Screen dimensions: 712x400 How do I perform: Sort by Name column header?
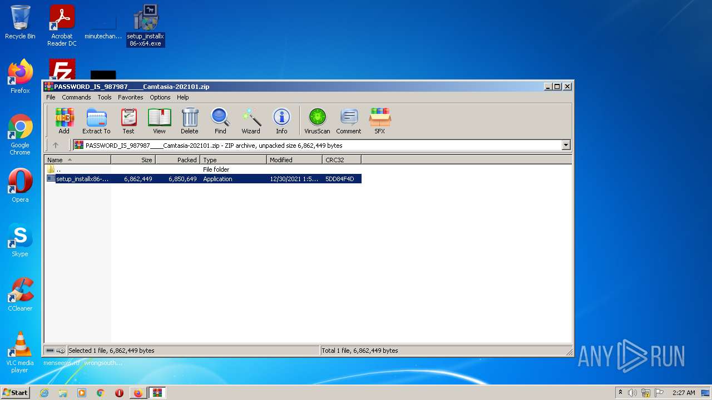click(78, 160)
